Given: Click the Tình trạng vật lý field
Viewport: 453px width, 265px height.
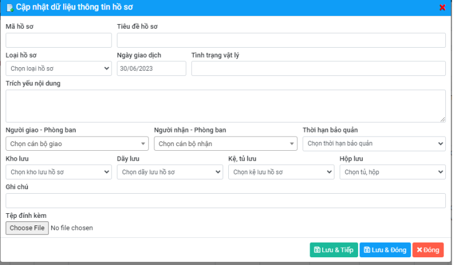Looking at the screenshot, I should coord(318,69).
